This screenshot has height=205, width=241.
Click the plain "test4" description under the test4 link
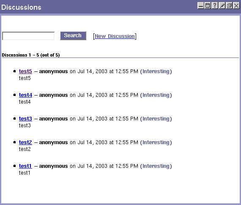tap(25, 102)
